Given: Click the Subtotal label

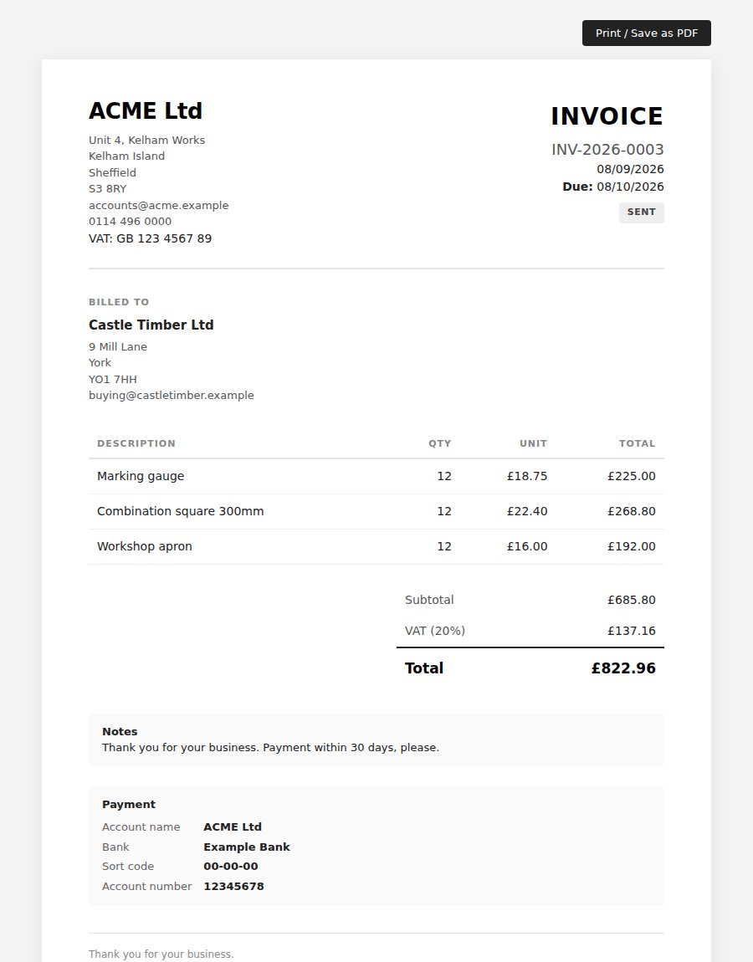Looking at the screenshot, I should [429, 600].
